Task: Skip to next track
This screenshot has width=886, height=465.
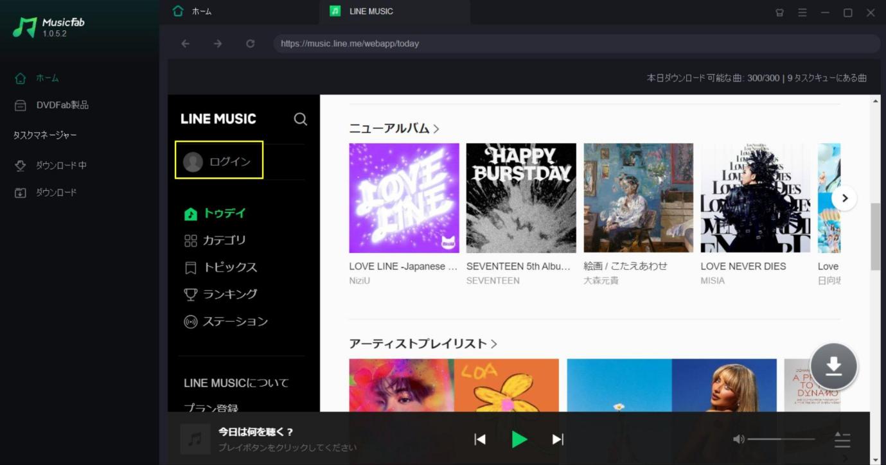Action: tap(558, 439)
